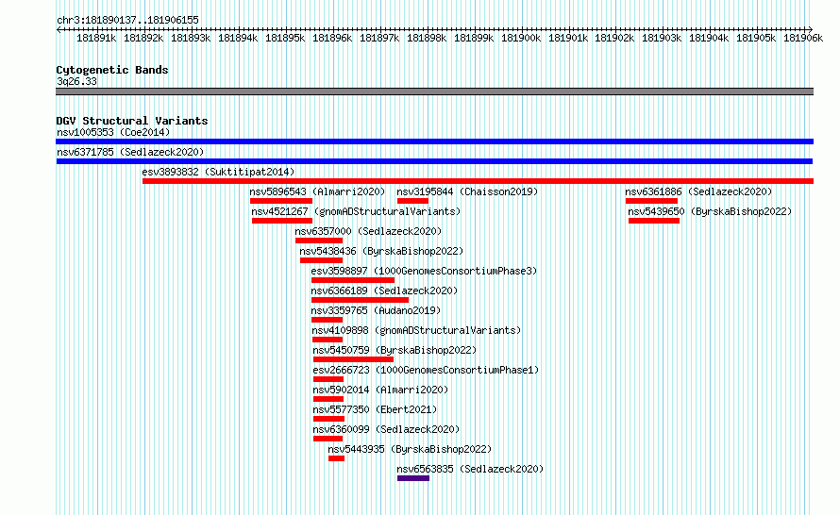Image resolution: width=840 pixels, height=515 pixels.
Task: Select the long red bar under esv3893832
Action: tap(478, 181)
